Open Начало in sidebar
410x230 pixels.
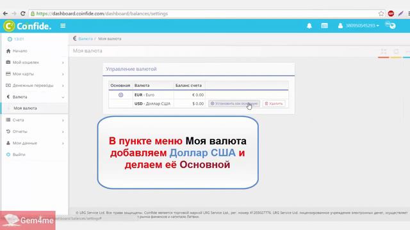pos(20,51)
